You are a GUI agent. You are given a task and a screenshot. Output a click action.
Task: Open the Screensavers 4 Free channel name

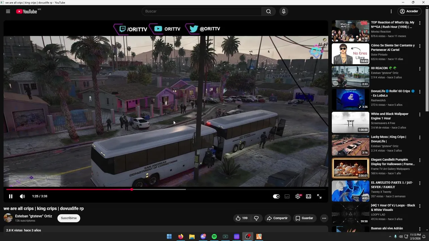click(x=383, y=123)
